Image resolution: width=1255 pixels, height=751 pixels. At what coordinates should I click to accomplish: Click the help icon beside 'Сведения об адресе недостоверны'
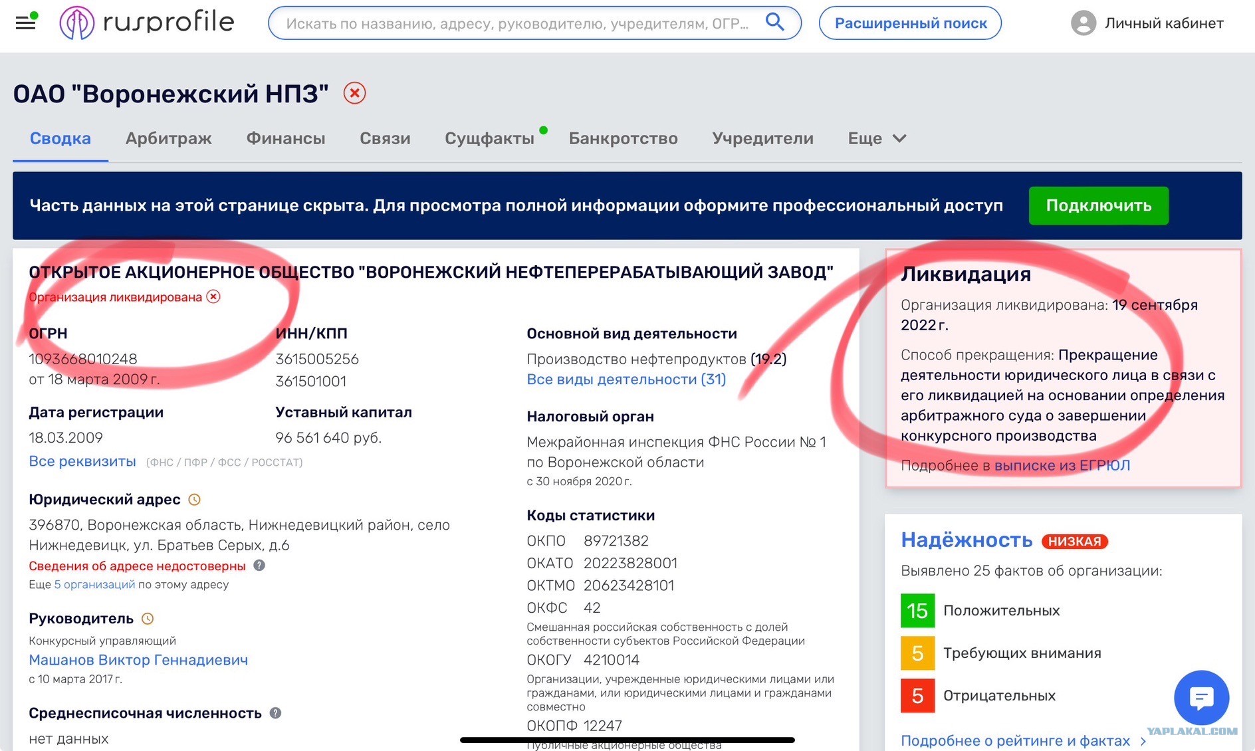pyautogui.click(x=259, y=566)
